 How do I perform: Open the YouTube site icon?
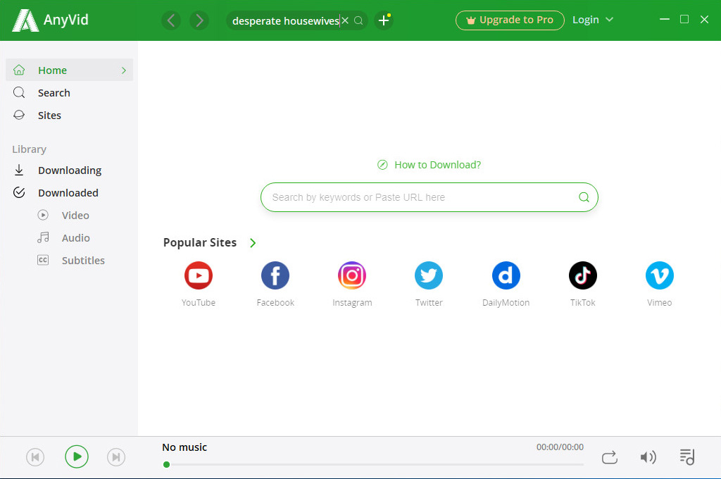199,275
